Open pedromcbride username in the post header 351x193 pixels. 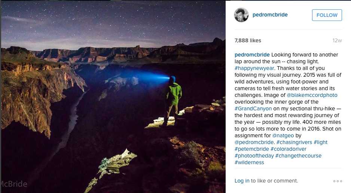point(270,15)
